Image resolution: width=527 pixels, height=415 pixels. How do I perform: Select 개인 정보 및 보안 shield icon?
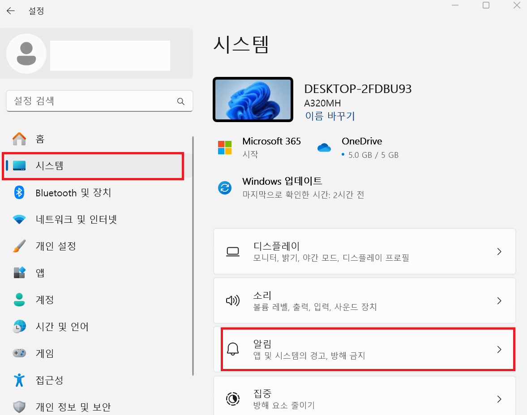click(19, 407)
